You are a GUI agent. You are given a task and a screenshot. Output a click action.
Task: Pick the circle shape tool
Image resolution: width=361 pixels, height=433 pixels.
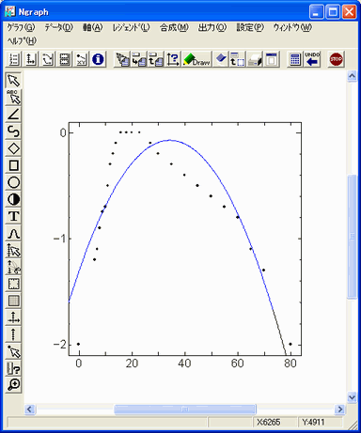coord(13,182)
